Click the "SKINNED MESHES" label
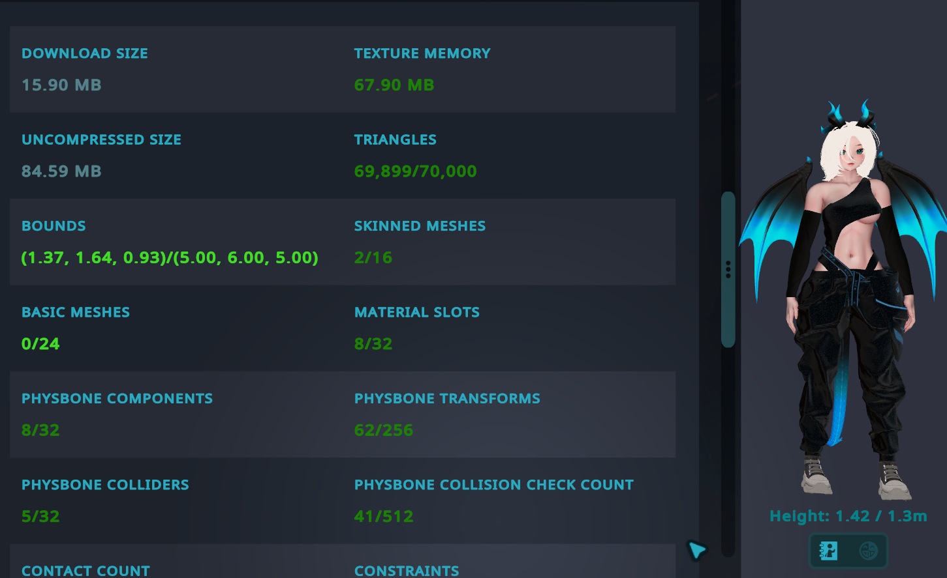 coord(420,226)
